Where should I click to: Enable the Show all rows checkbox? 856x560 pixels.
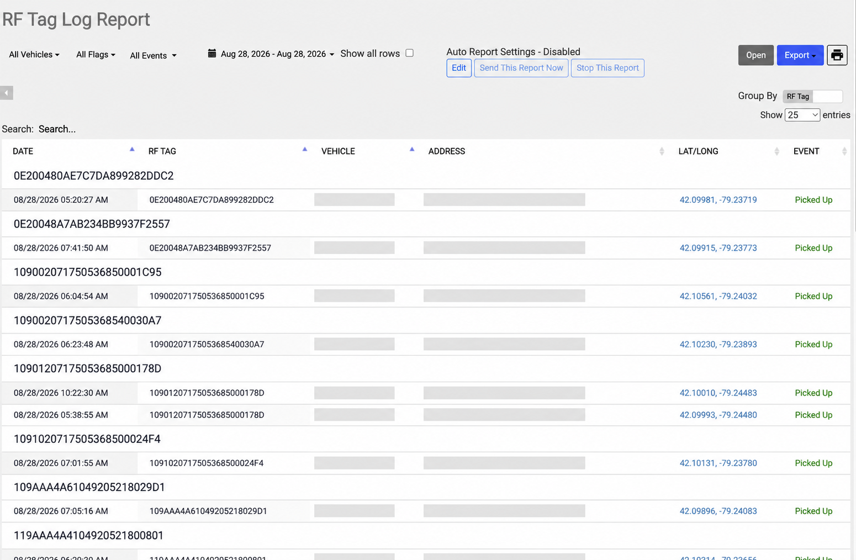(x=409, y=53)
